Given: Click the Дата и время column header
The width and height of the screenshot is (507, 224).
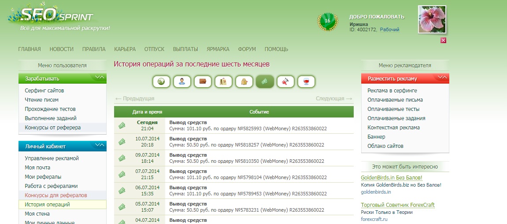Looking at the screenshot, I should (x=147, y=112).
